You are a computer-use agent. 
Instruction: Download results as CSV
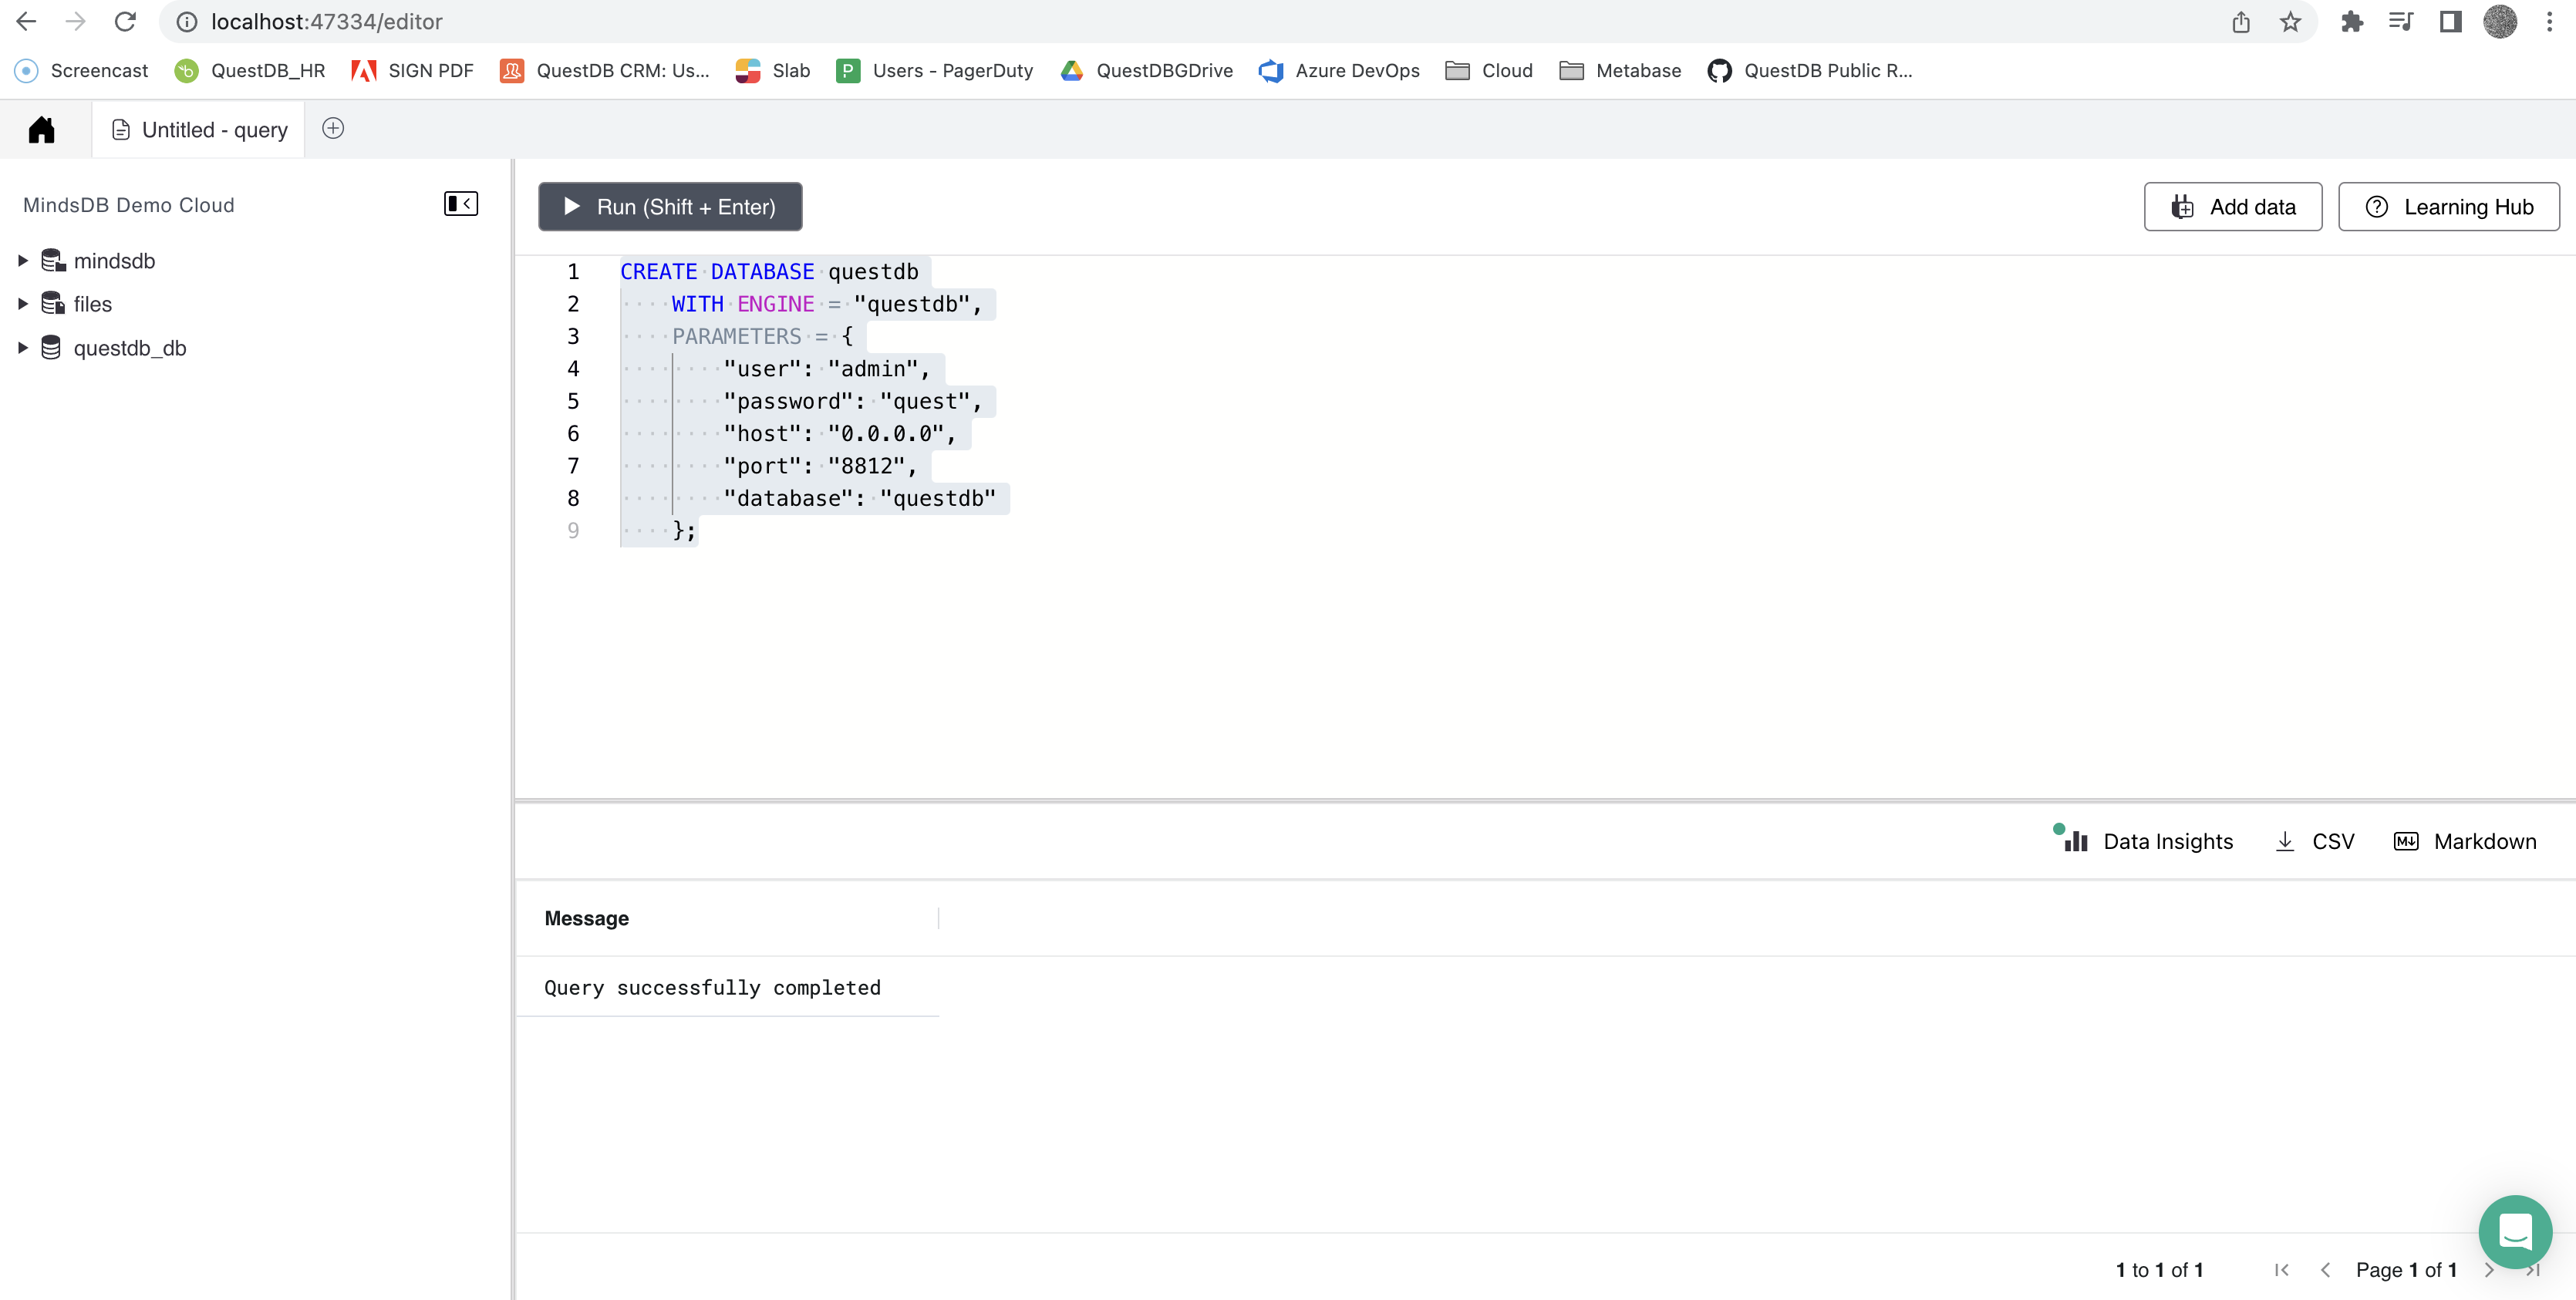[x=2315, y=841]
